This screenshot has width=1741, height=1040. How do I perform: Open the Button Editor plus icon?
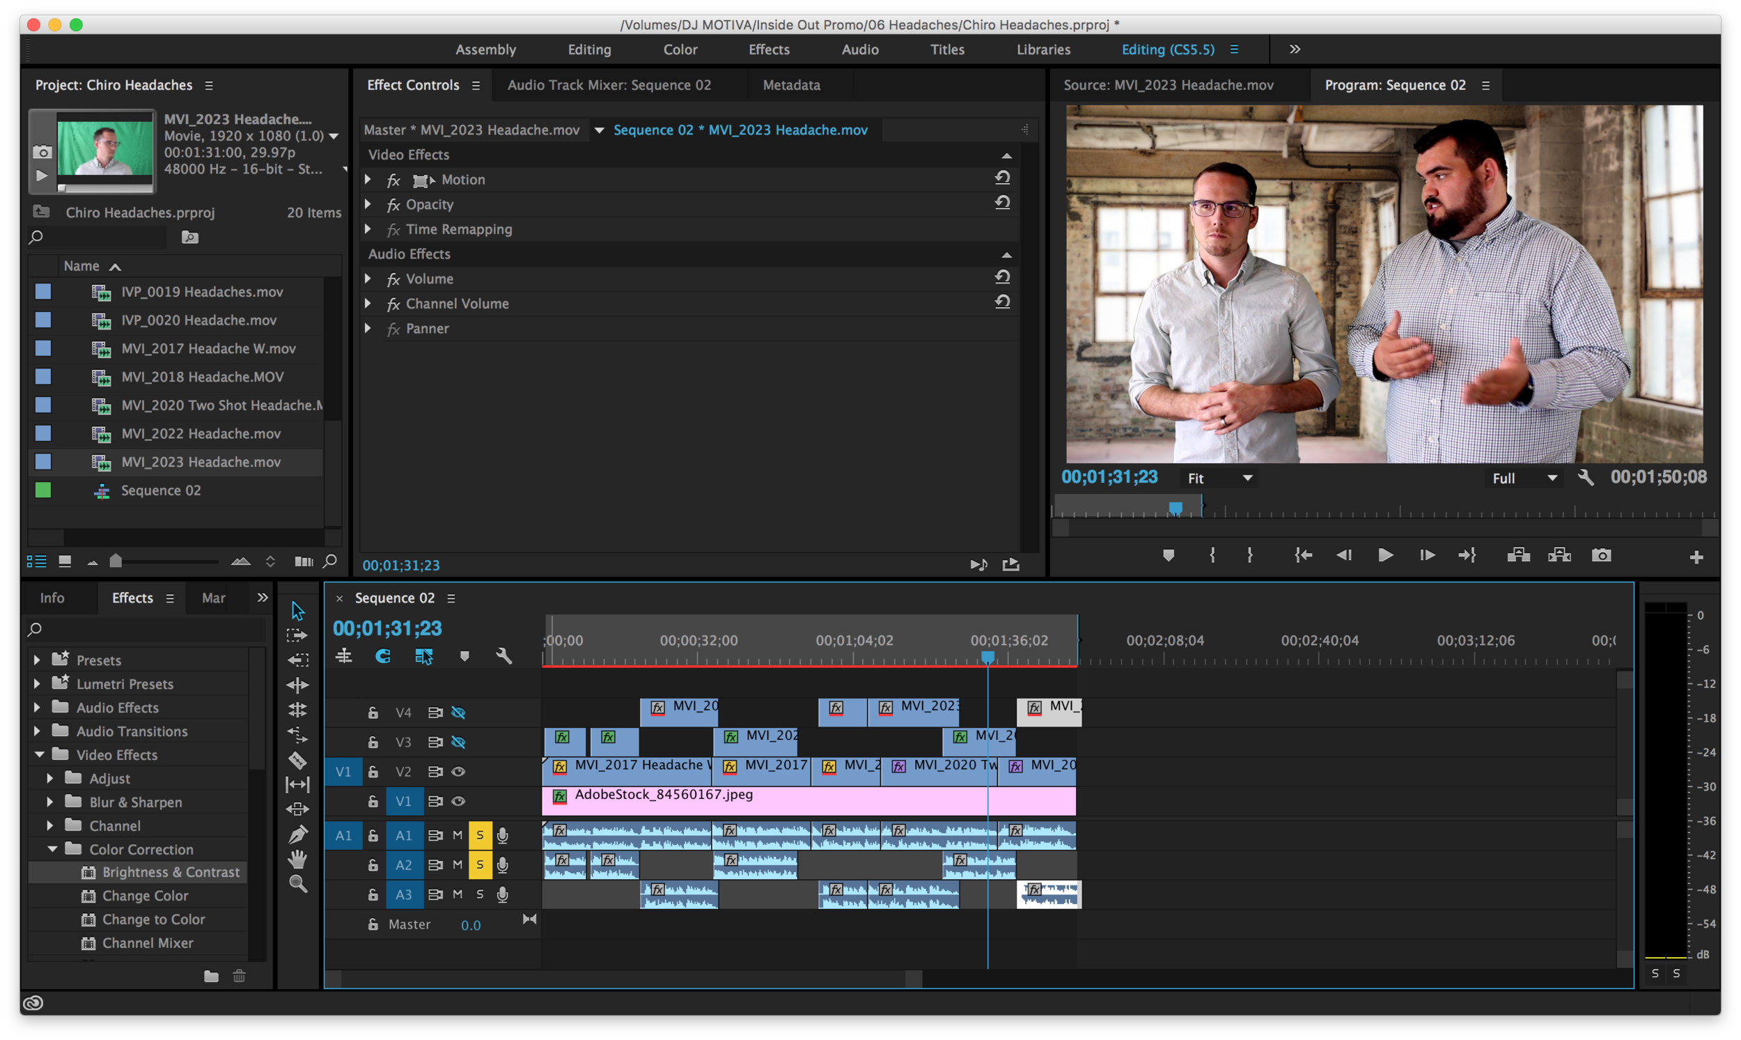[1696, 558]
